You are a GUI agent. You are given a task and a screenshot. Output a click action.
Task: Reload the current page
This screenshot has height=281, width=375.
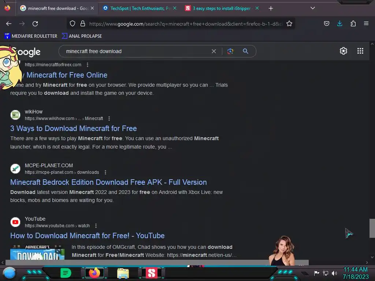pyautogui.click(x=35, y=24)
